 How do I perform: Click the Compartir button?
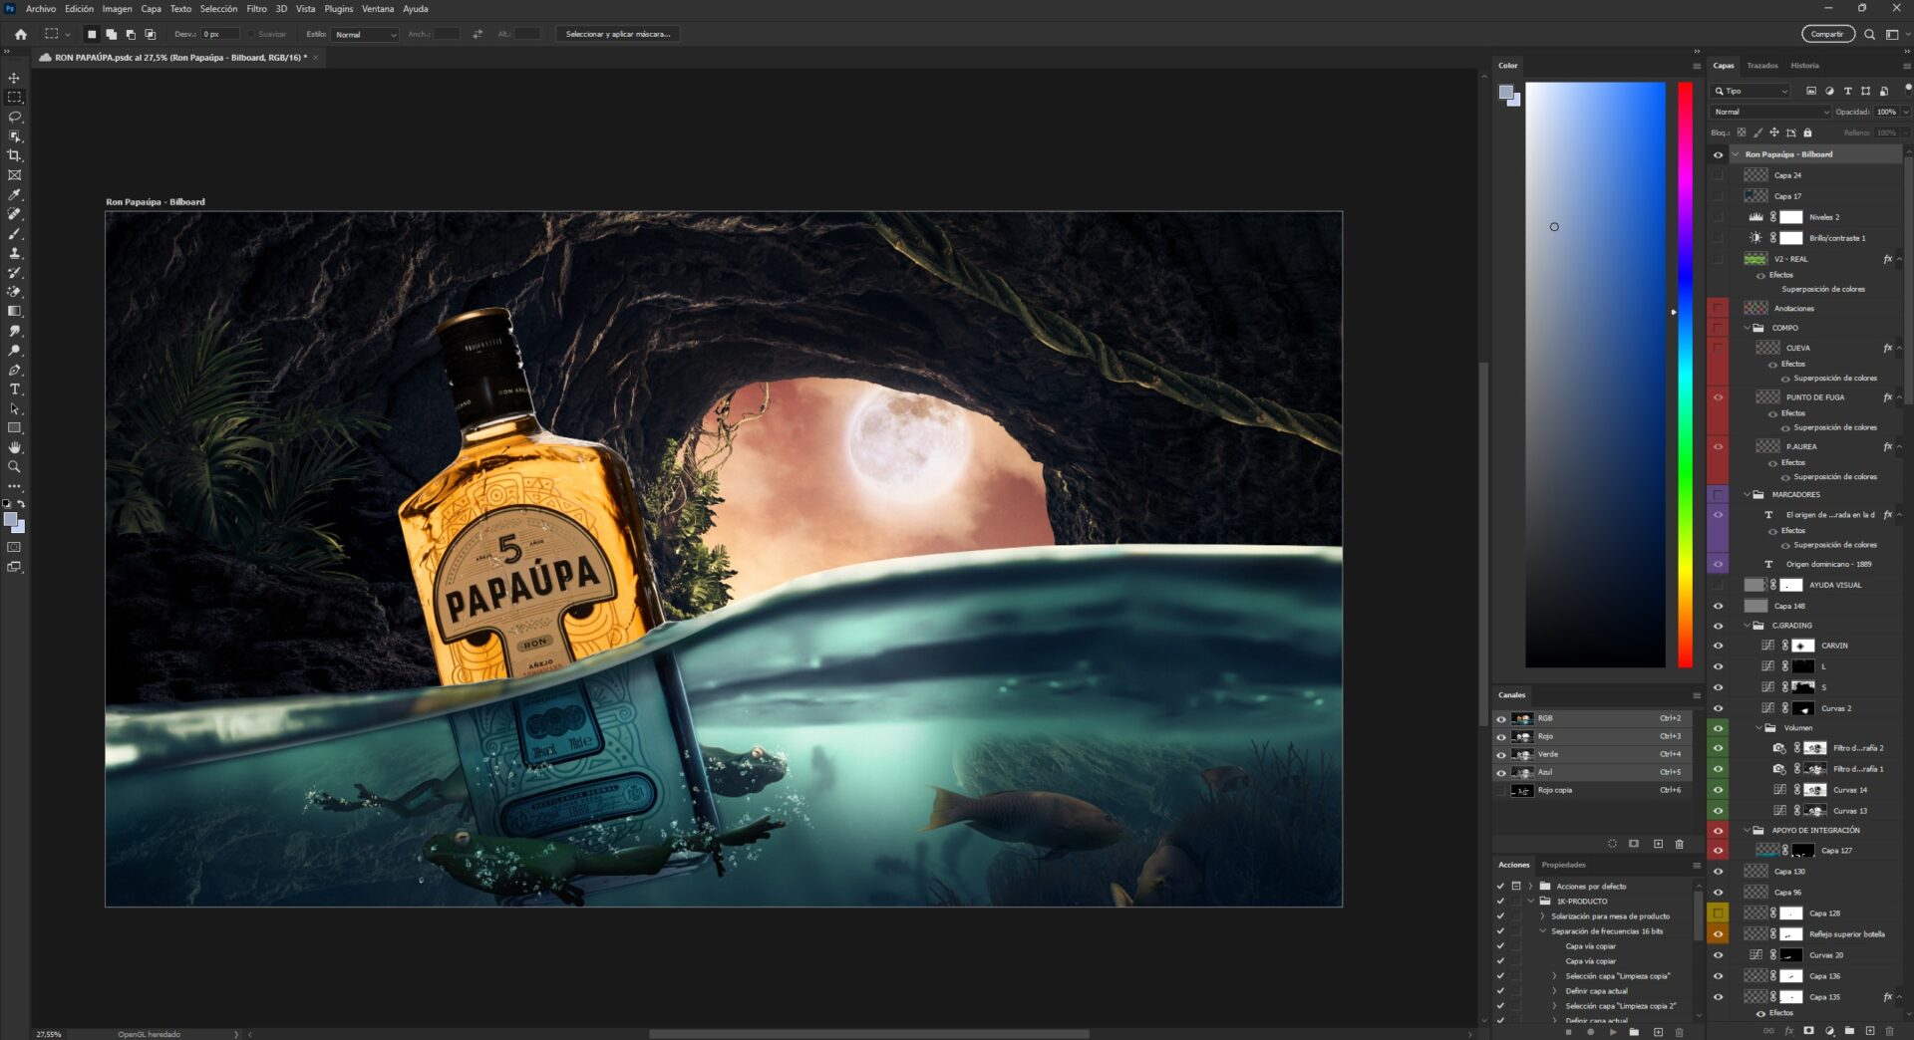[x=1827, y=34]
